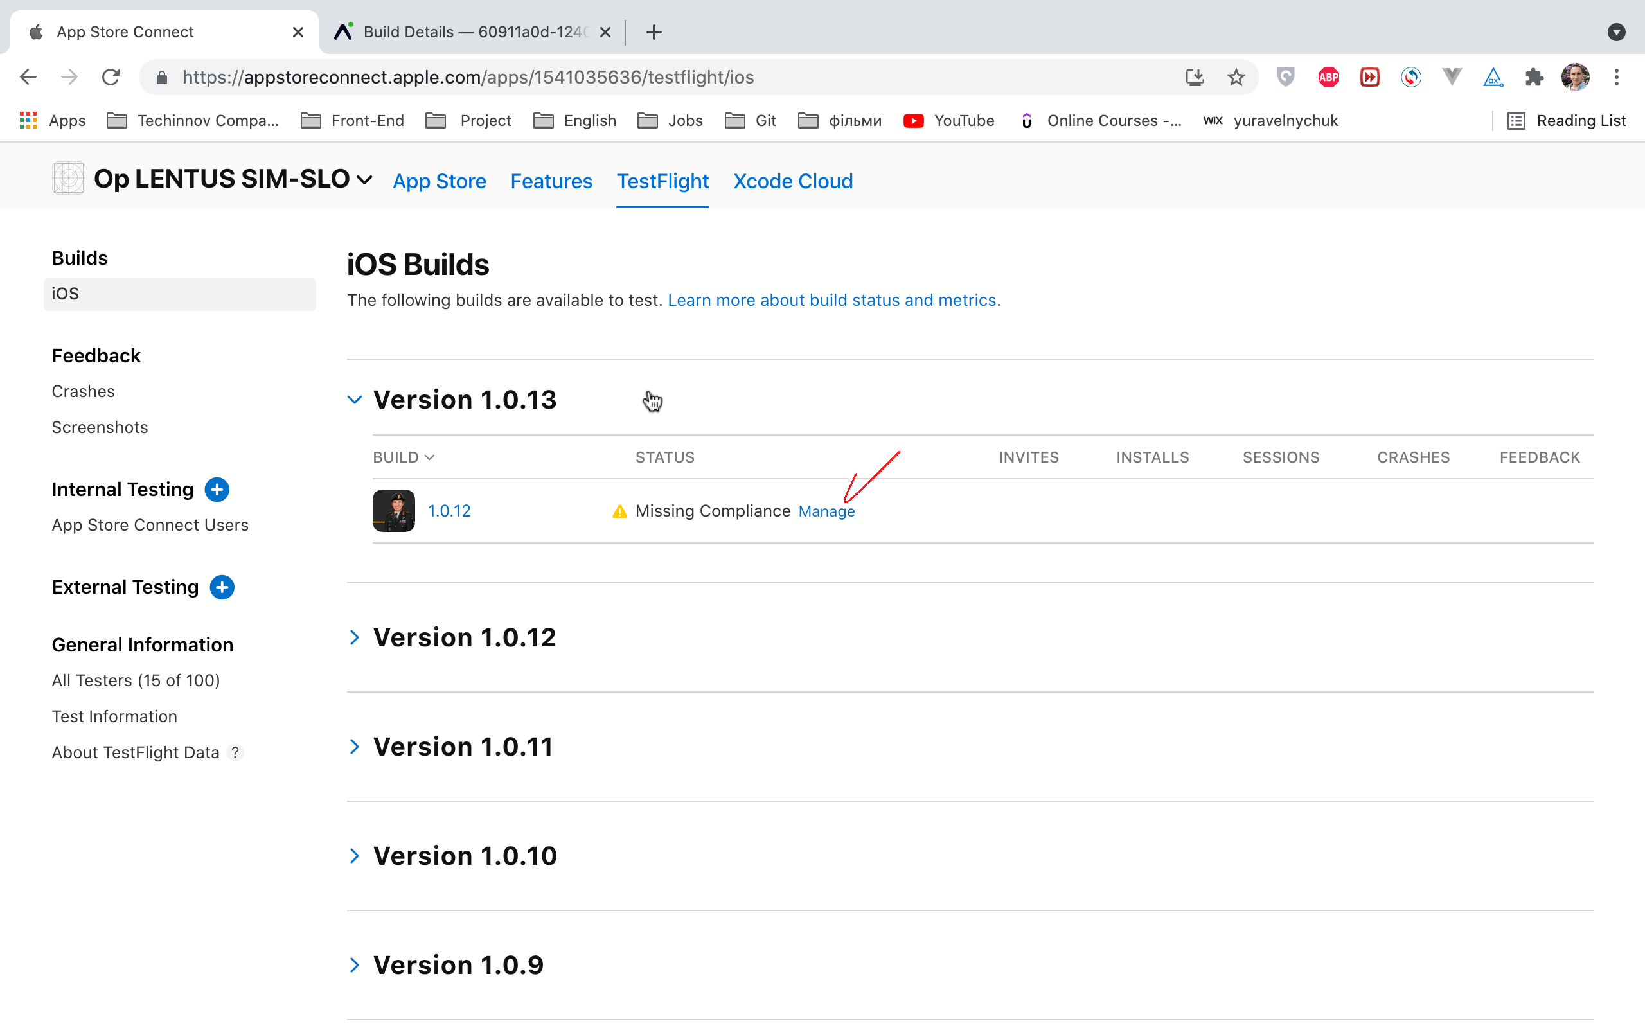This screenshot has height=1028, width=1645.
Task: Open App Store Connect Users group
Action: point(150,525)
